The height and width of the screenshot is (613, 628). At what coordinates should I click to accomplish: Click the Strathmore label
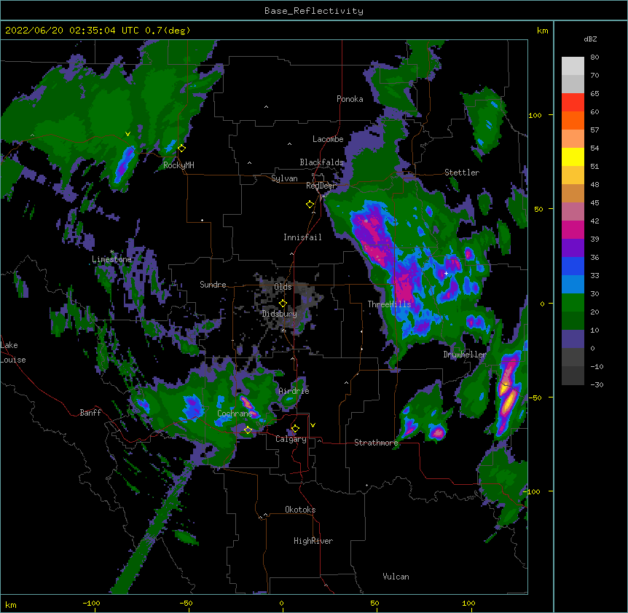[376, 443]
